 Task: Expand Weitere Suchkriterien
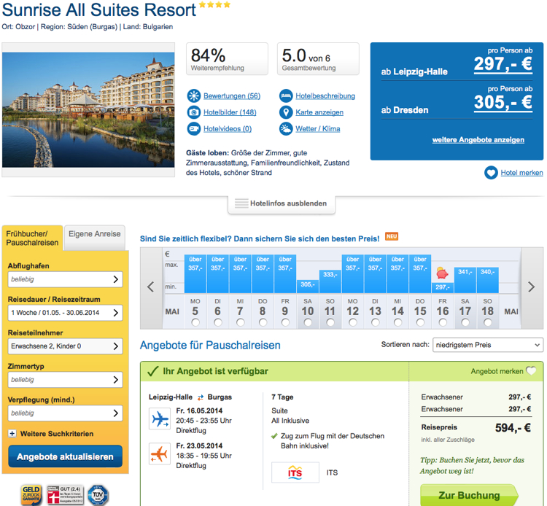coord(56,434)
